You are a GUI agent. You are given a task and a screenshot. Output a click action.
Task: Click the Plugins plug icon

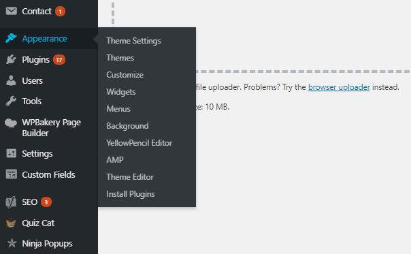pos(11,59)
